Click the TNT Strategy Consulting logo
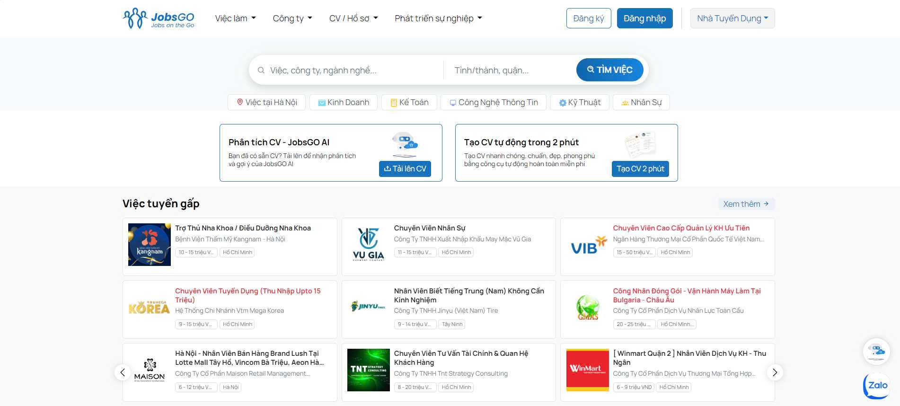 click(369, 370)
